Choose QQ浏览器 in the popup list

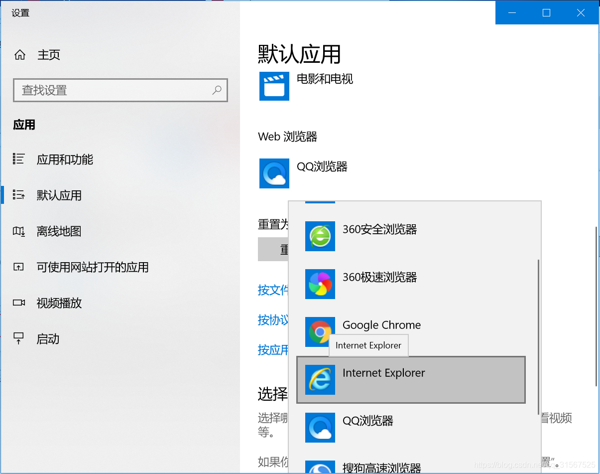click(x=411, y=428)
